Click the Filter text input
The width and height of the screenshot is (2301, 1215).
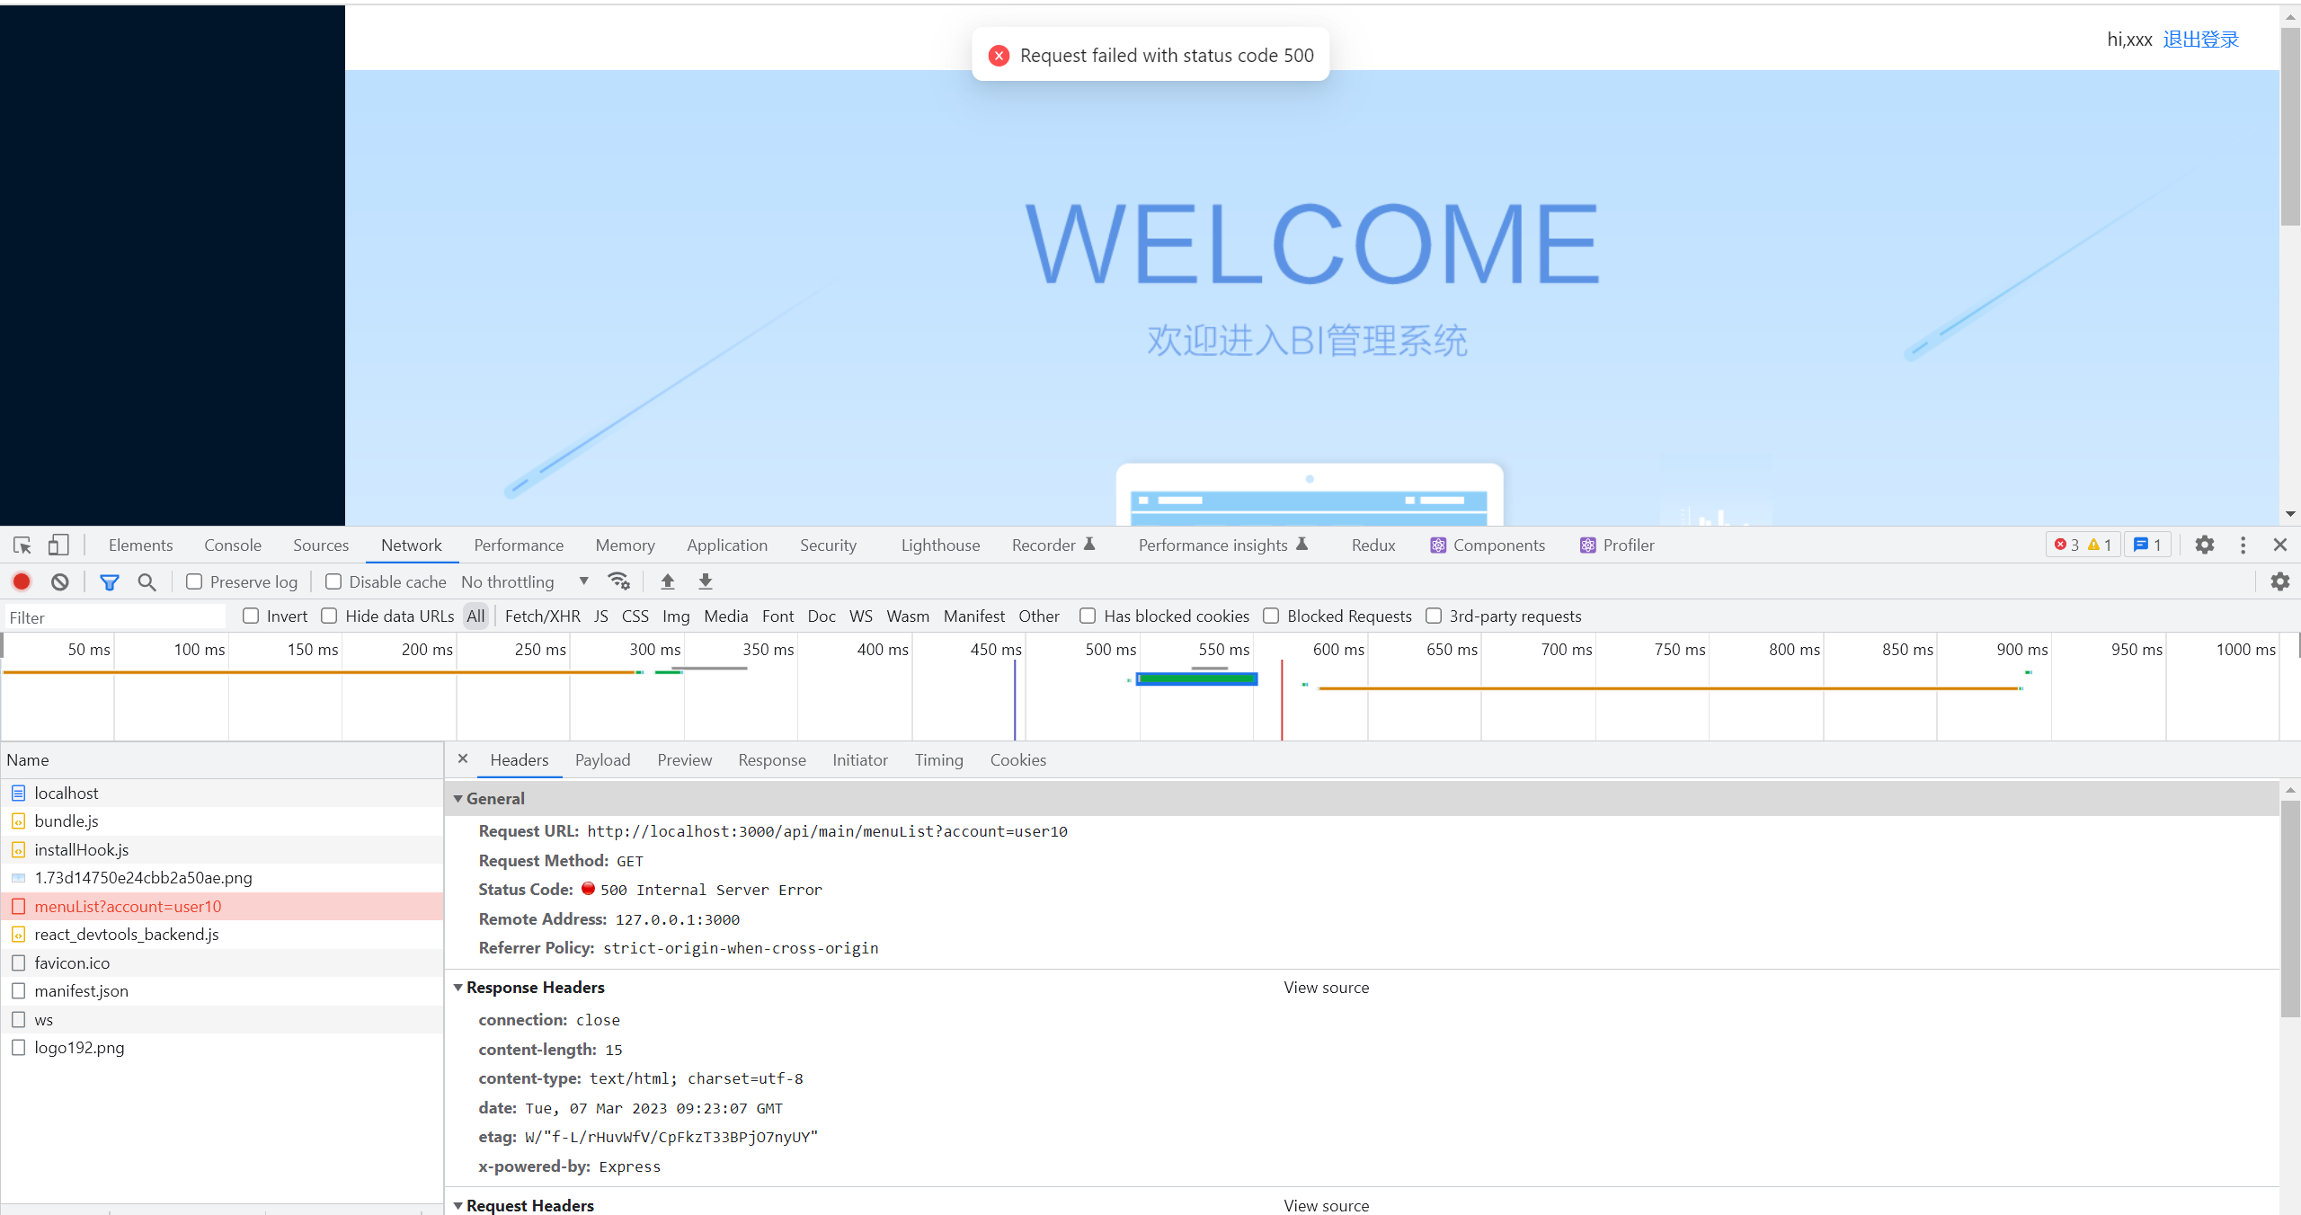[x=115, y=616]
